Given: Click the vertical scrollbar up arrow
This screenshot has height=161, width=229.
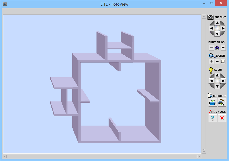Looking at the screenshot, I should tap(204, 17).
